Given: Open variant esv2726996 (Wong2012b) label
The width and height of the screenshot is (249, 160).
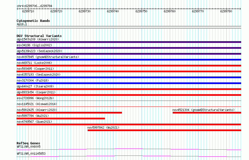Looking at the screenshot, I should click(x=35, y=98).
